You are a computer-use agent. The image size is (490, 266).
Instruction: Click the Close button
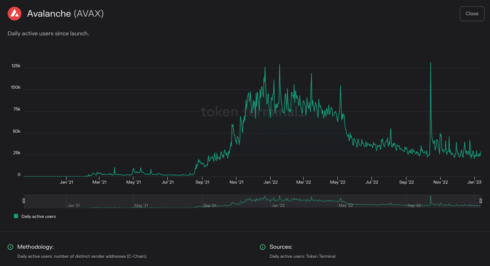point(472,14)
